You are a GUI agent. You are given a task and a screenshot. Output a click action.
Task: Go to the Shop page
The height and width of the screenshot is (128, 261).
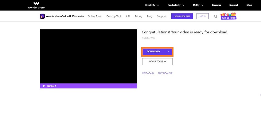[249, 5]
